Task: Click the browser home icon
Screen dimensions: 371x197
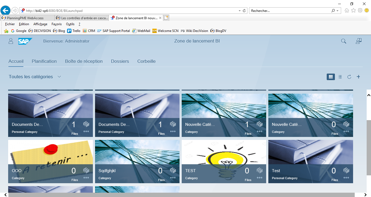Action: coord(347,11)
